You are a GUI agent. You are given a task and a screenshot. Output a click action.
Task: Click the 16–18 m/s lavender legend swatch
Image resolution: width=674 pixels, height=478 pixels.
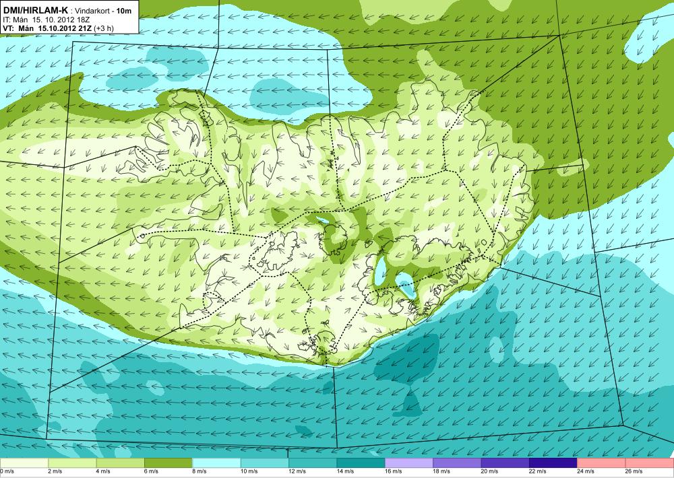(409, 463)
